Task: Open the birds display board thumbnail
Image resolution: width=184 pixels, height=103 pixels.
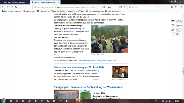Action: [x=66, y=94]
